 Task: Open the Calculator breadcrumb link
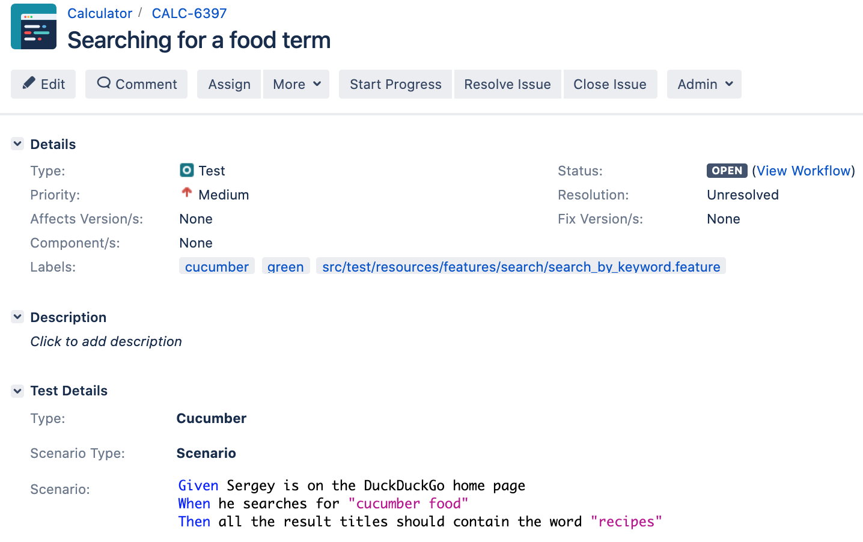pos(100,13)
